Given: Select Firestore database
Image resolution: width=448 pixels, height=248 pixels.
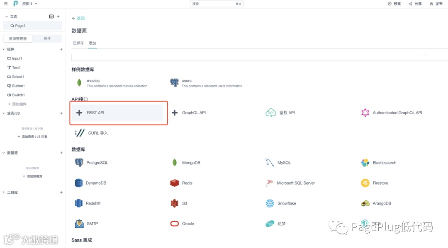Looking at the screenshot, I should tap(375, 183).
